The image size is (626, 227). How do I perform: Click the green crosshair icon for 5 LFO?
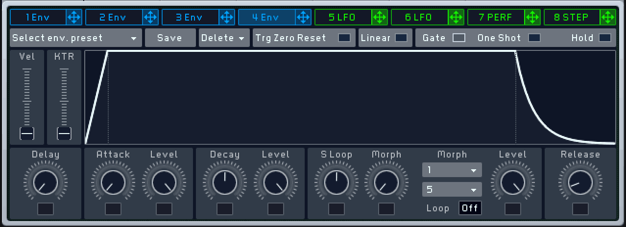(380, 18)
